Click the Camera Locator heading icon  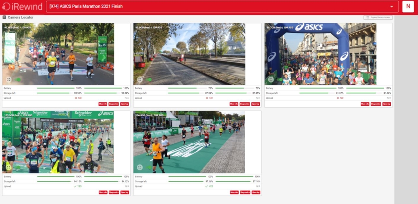pos(4,17)
